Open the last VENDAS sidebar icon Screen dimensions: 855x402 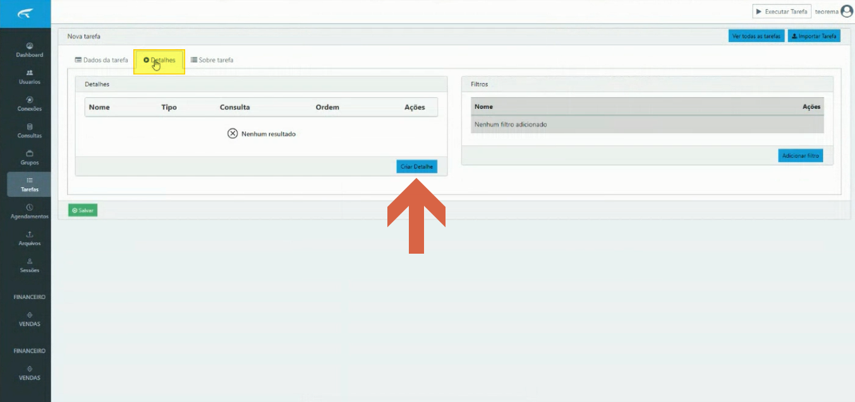point(30,369)
